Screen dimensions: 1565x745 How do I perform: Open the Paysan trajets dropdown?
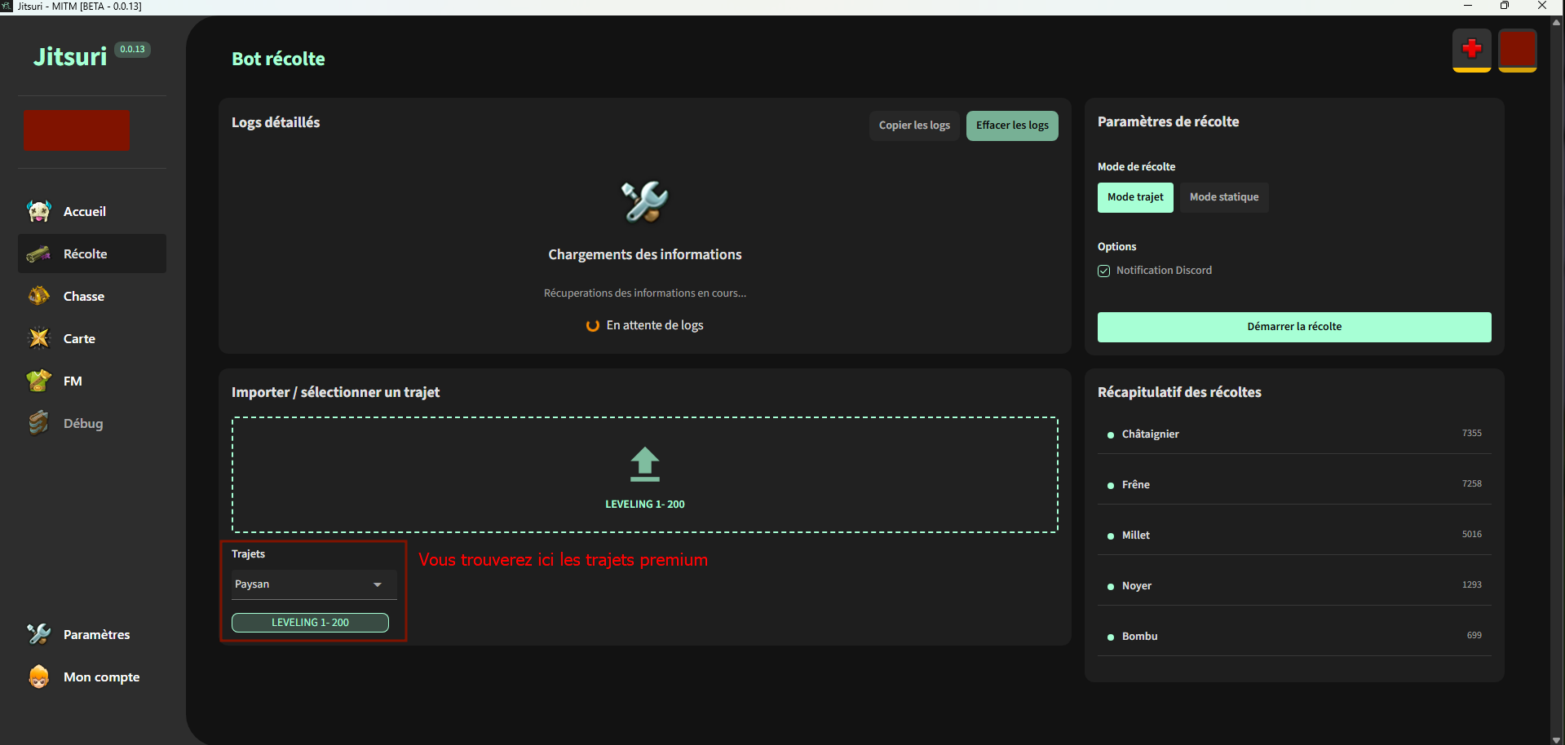[x=314, y=584]
